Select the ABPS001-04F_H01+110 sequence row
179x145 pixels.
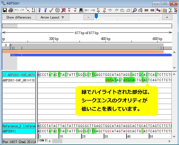19,80
